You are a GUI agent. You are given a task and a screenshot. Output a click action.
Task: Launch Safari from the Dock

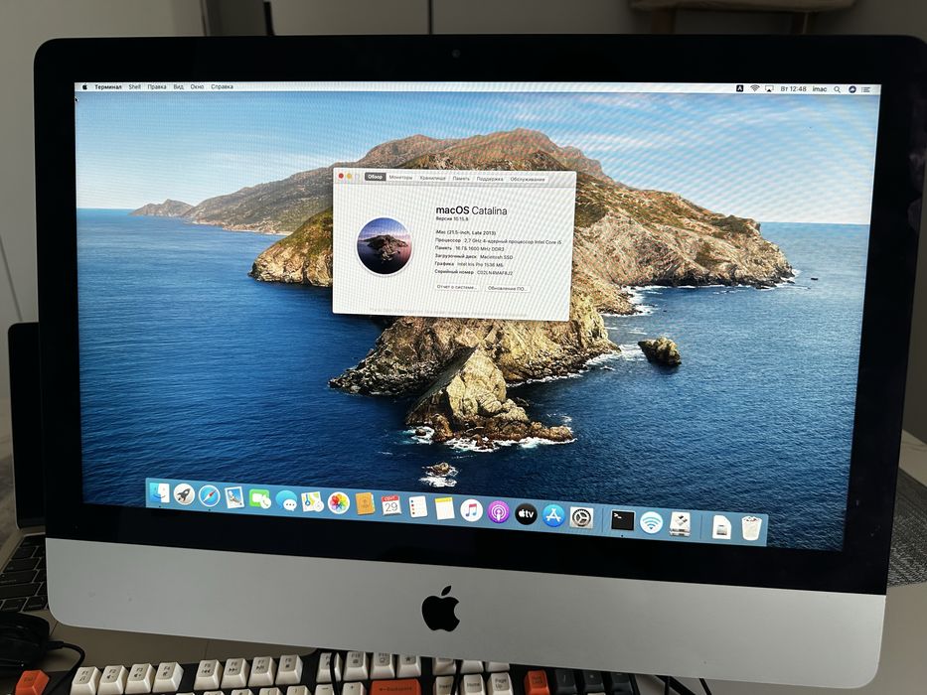click(x=210, y=495)
